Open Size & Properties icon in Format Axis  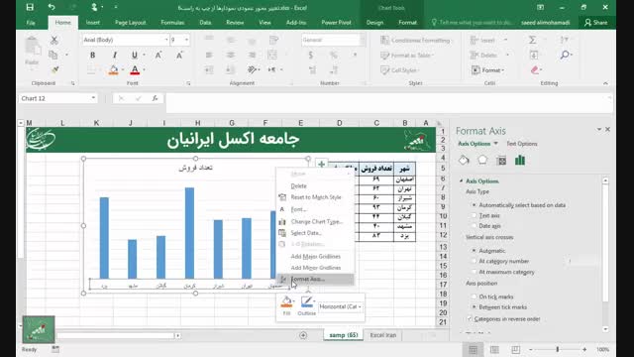coord(501,161)
